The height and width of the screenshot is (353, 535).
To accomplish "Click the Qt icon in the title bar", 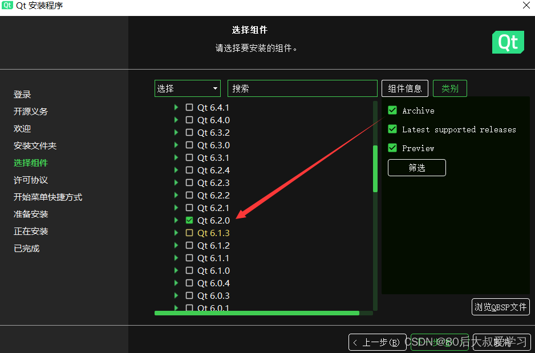I will (7, 6).
